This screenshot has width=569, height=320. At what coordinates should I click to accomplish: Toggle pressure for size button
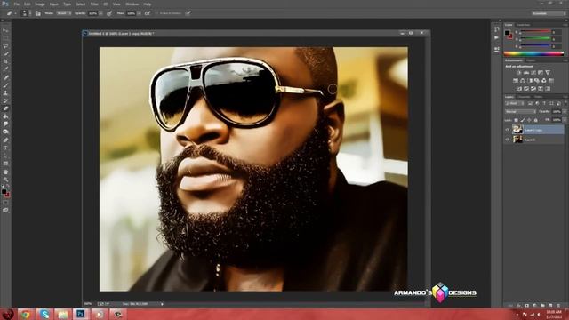[x=188, y=13]
